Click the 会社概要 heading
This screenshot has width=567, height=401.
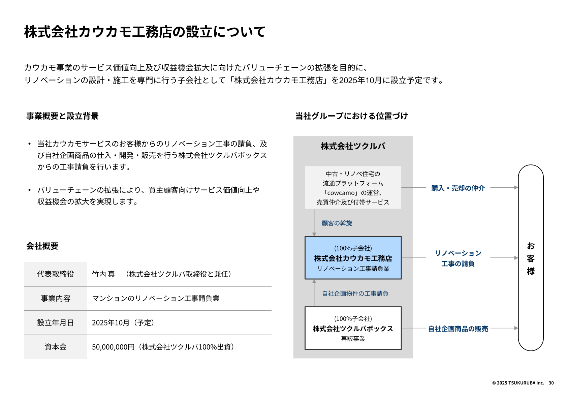pos(42,246)
